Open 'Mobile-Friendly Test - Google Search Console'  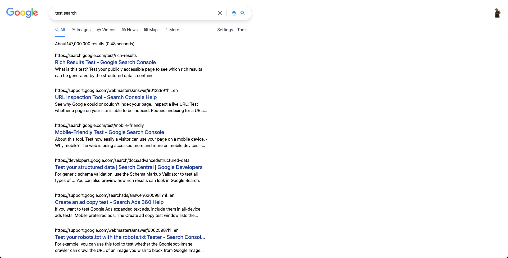tap(110, 132)
